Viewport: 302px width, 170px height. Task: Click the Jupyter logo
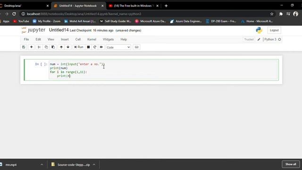[34, 30]
